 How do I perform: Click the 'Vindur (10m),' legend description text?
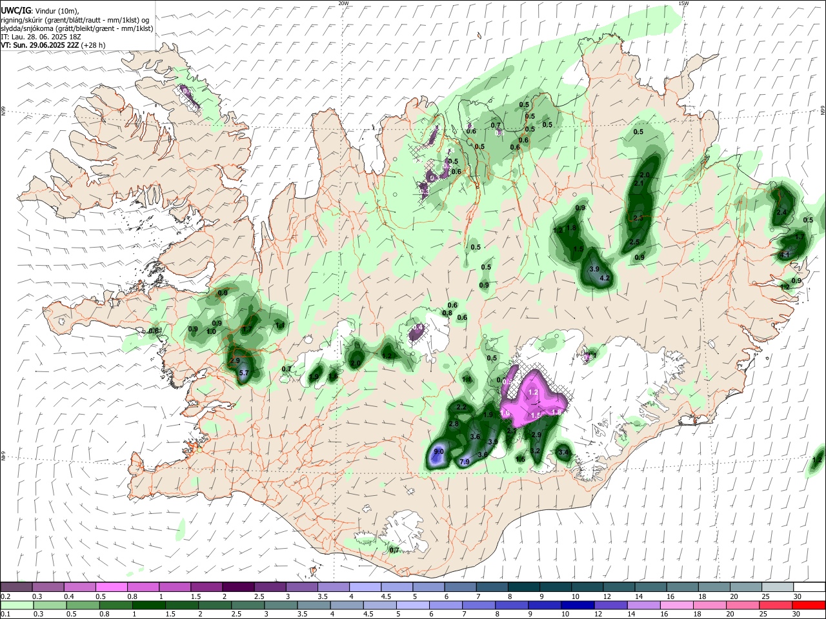pos(57,10)
